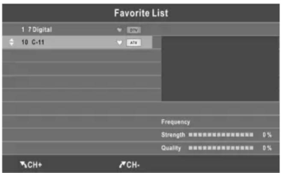Viewport: 282px width, 173px height.
Task: Click the arrow icon before CH+
Action: (22, 164)
